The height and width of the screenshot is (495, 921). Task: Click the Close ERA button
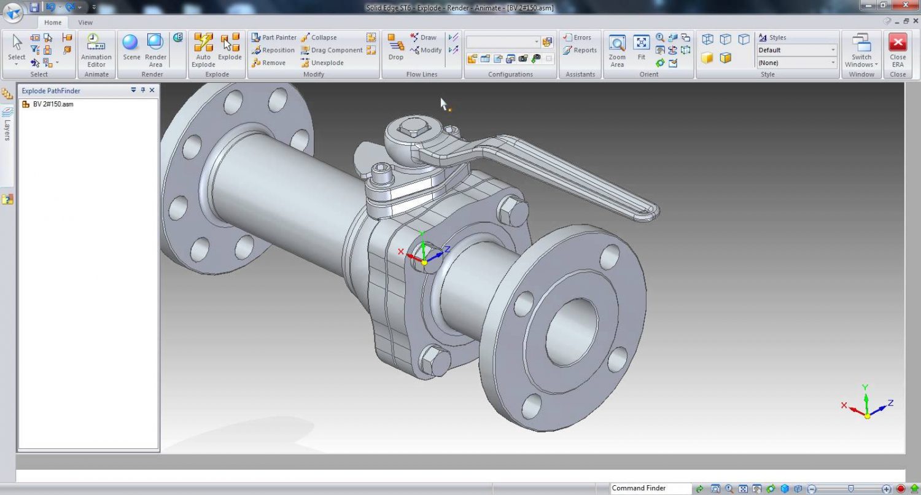coord(898,50)
